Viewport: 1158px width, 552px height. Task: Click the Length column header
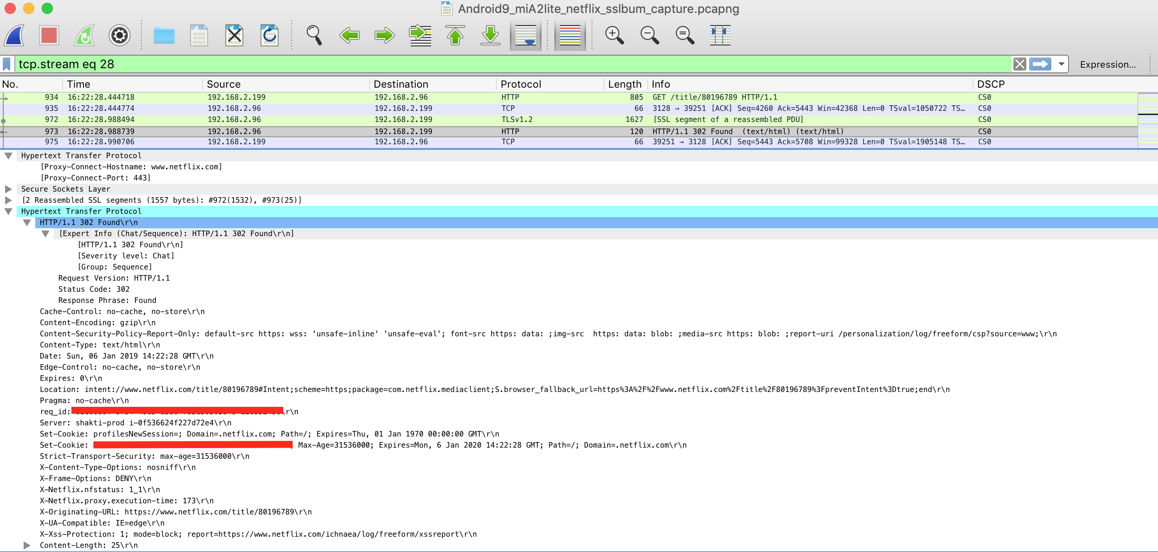(624, 84)
